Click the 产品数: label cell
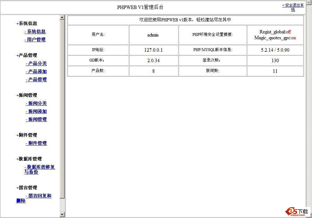The image size is (312, 218). 98,71
